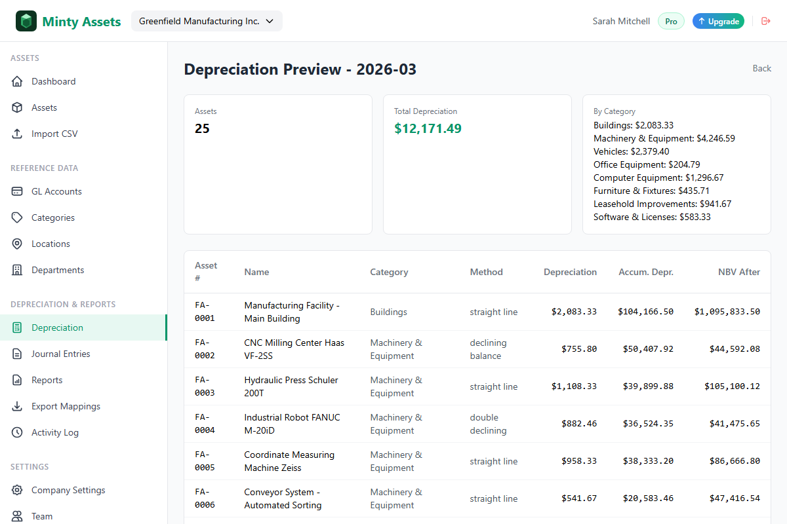Click the Assets cube icon
The width and height of the screenshot is (787, 524).
(18, 107)
